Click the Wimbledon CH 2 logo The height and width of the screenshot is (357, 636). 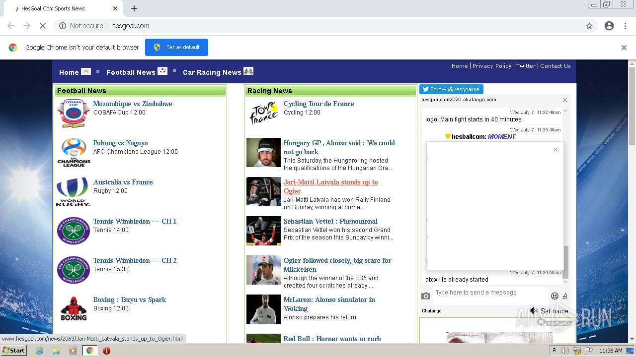(74, 270)
